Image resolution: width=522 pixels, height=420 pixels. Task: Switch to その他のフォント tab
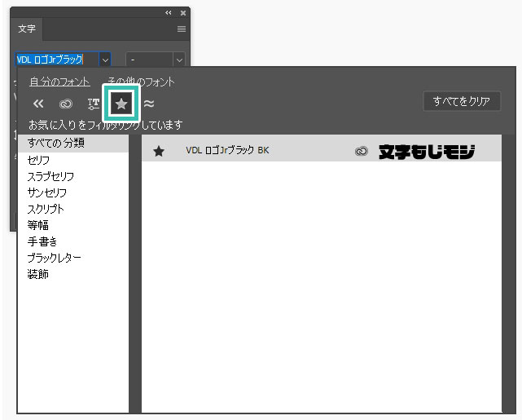coord(140,82)
